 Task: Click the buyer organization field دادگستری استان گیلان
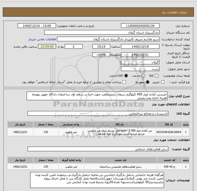102,33
